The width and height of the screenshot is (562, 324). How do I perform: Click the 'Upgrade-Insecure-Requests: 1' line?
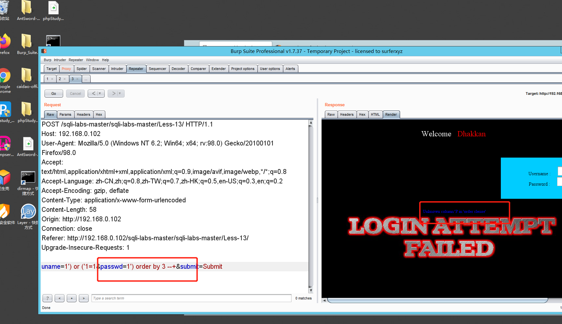85,247
